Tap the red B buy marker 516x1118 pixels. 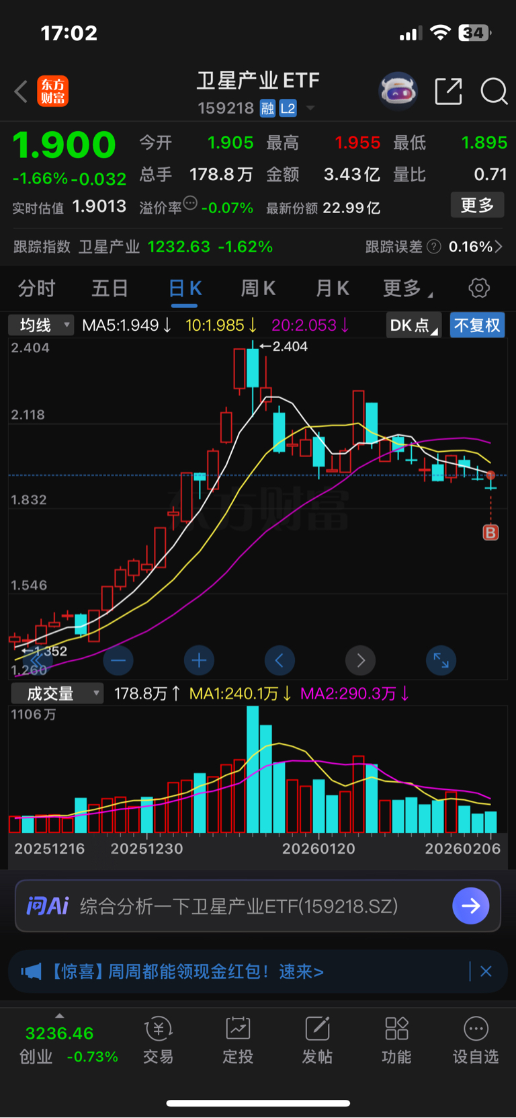coord(491,533)
